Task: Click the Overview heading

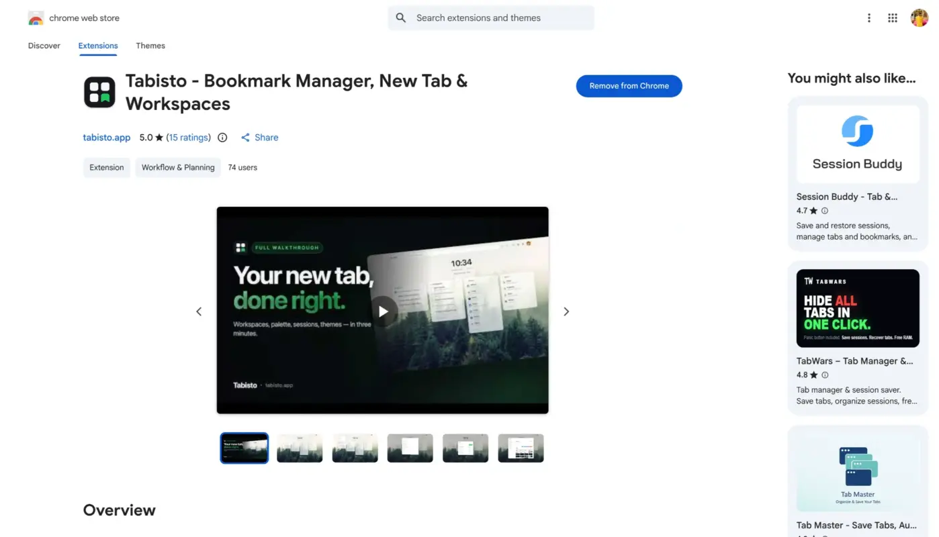Action: [120, 510]
